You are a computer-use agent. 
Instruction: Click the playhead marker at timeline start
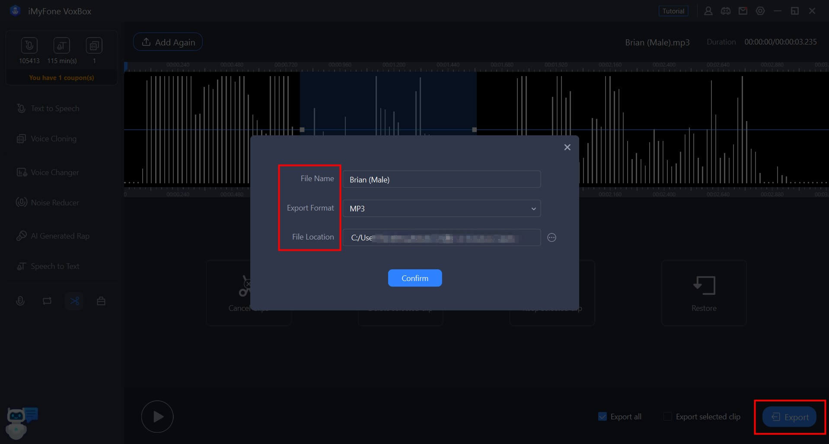(x=126, y=67)
